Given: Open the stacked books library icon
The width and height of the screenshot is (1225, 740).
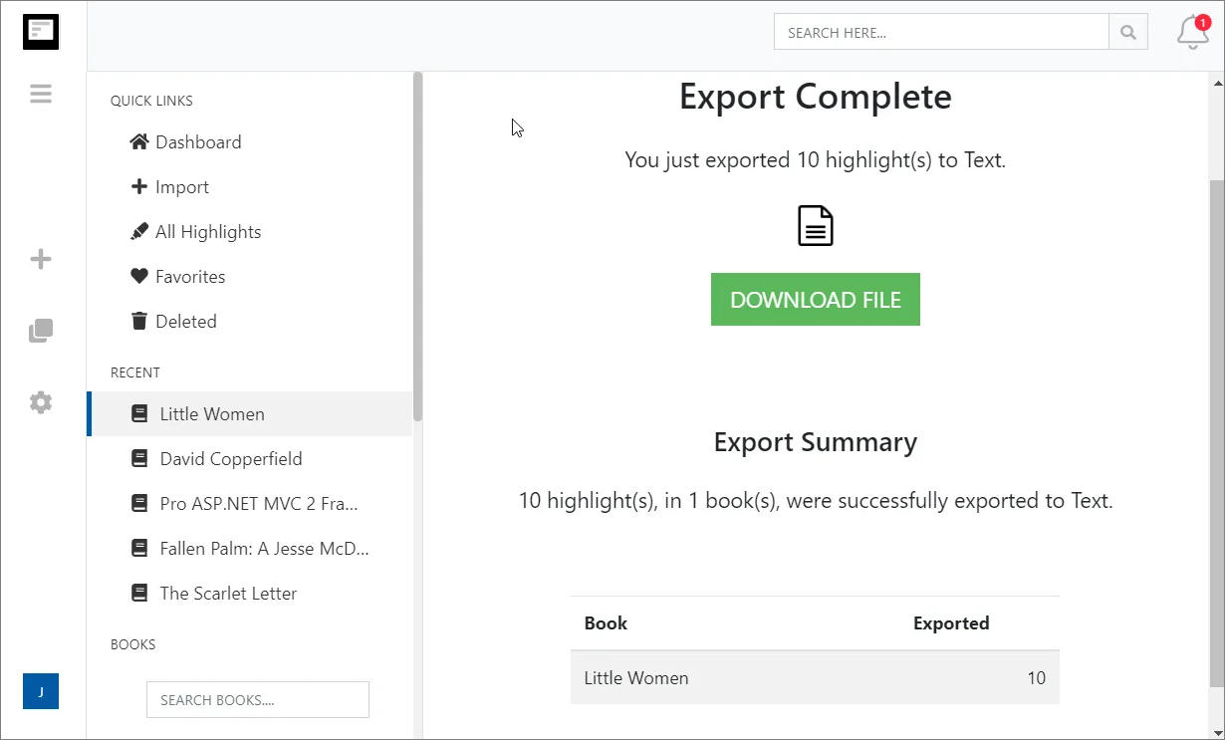Looking at the screenshot, I should point(41,331).
